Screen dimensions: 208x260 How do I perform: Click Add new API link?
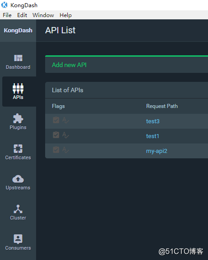coord(69,65)
